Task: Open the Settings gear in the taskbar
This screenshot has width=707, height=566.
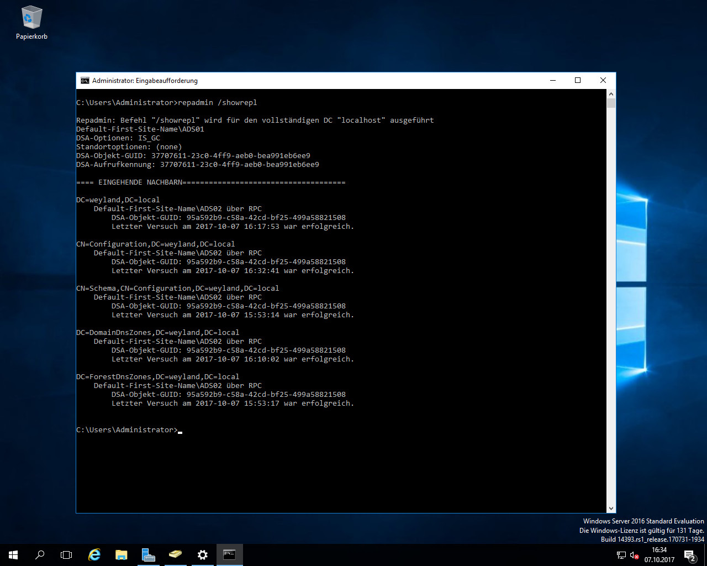Action: (202, 555)
